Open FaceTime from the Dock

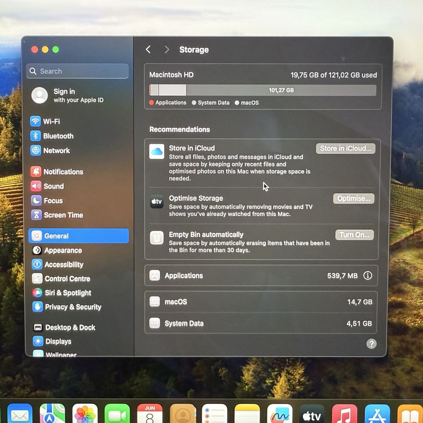point(117,414)
